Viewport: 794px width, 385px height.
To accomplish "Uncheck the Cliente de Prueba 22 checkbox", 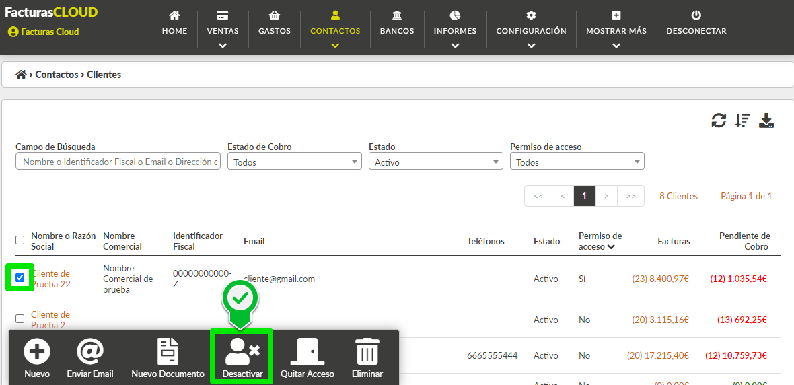I will (x=20, y=277).
